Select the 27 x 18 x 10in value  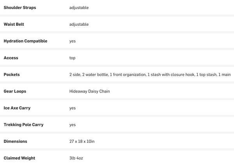(82, 142)
